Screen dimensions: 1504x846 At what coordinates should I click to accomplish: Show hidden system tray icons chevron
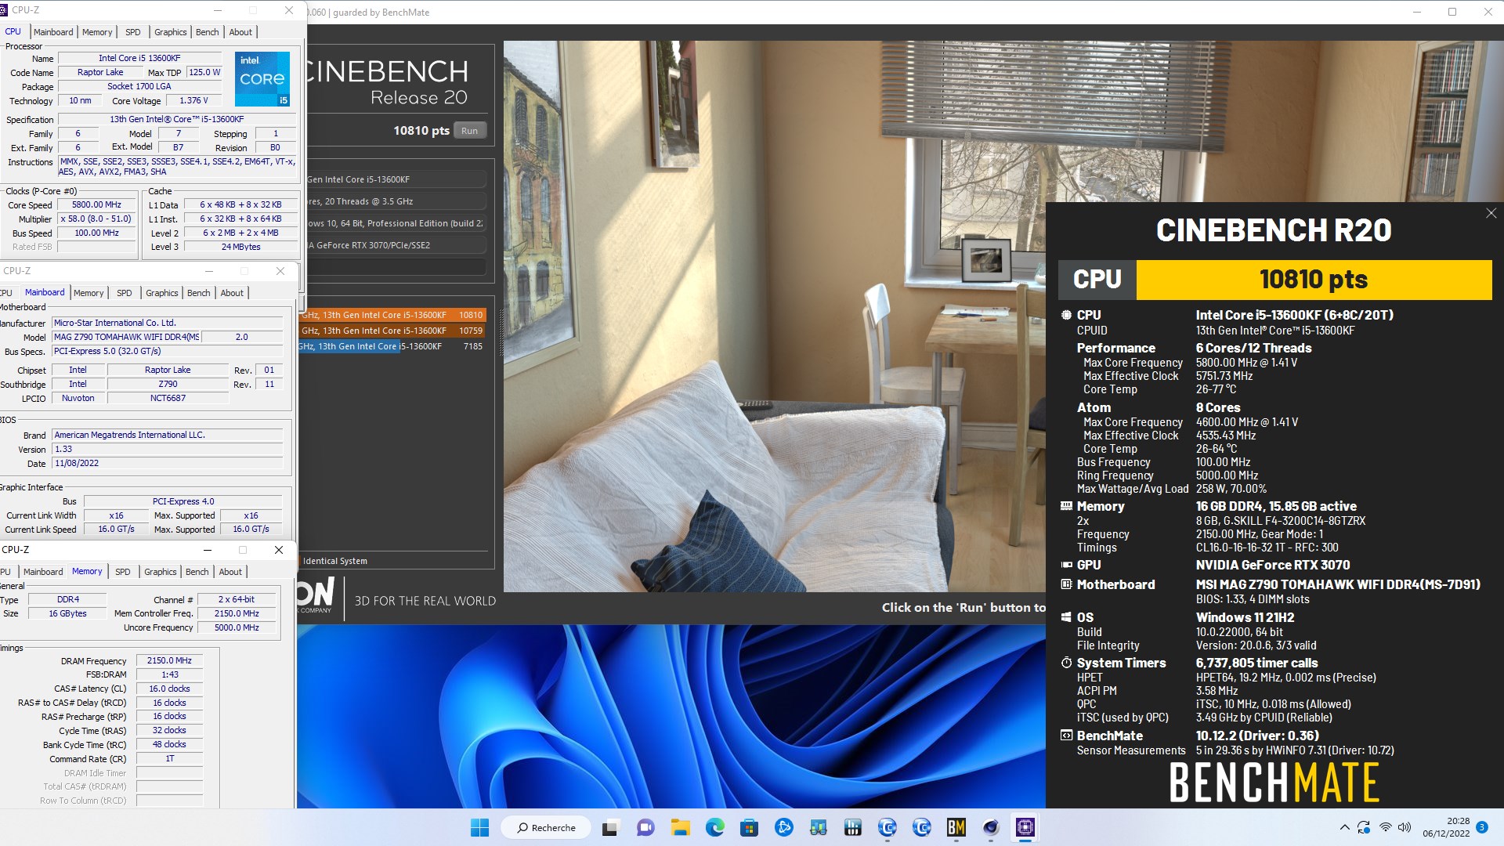[x=1344, y=827]
